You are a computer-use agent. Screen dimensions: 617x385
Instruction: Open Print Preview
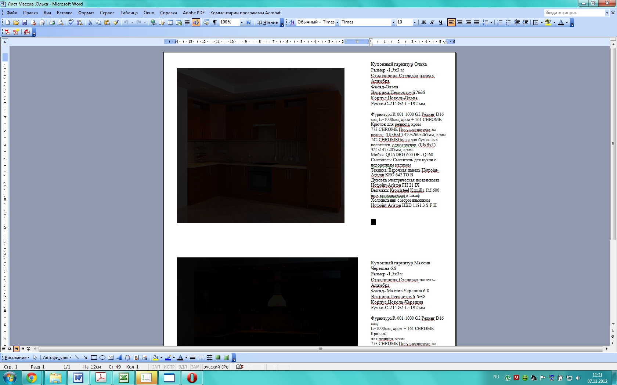(x=61, y=22)
